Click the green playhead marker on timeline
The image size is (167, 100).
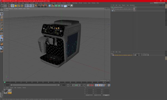tap(5, 82)
